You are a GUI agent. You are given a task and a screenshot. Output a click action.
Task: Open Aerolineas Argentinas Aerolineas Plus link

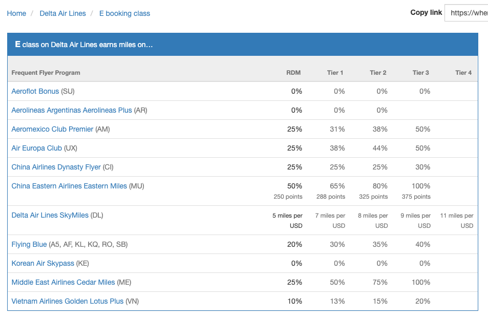coord(72,110)
